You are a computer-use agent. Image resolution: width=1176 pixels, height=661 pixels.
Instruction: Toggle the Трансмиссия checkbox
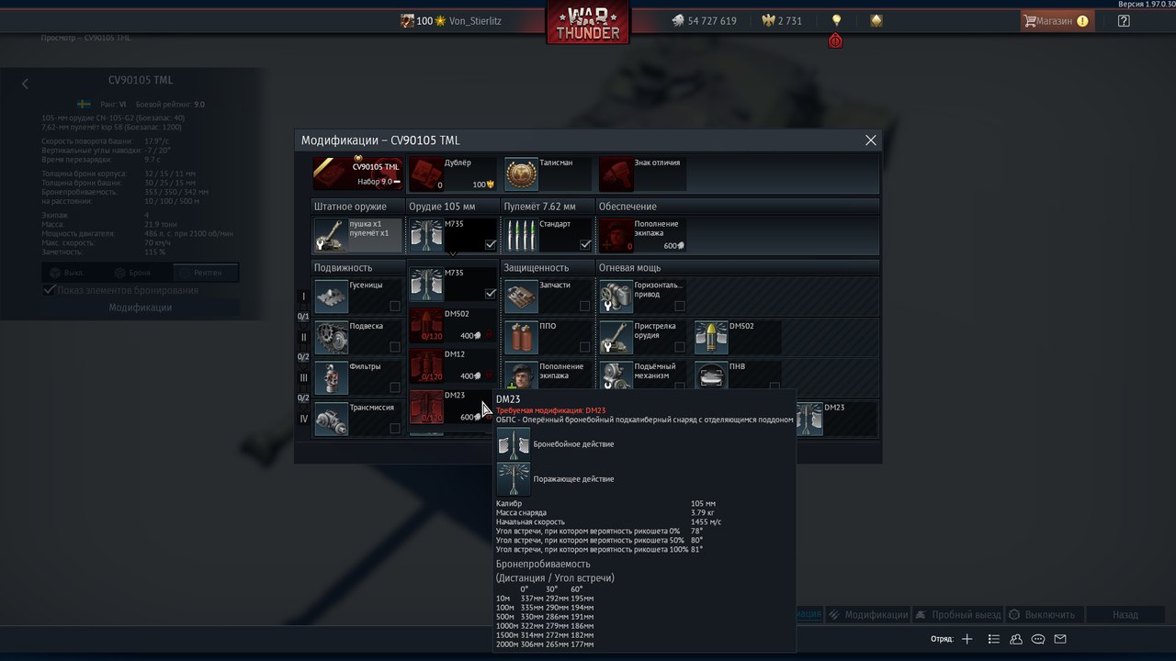395,428
